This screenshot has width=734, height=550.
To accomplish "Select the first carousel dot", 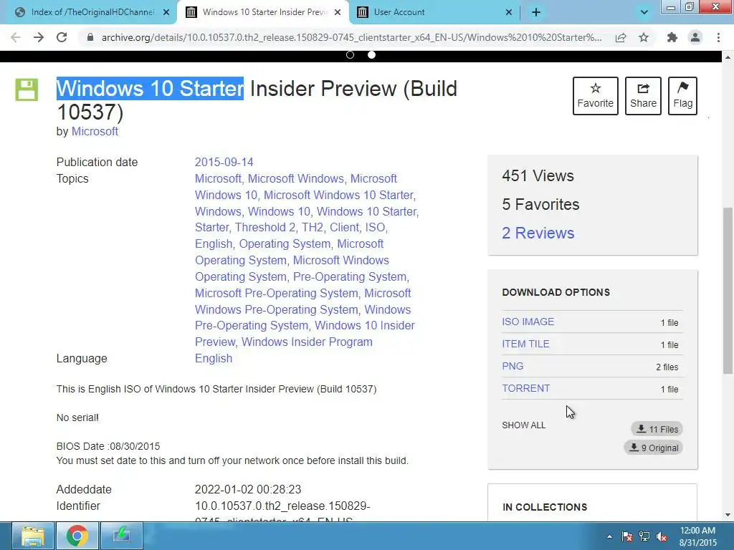I will coord(350,54).
